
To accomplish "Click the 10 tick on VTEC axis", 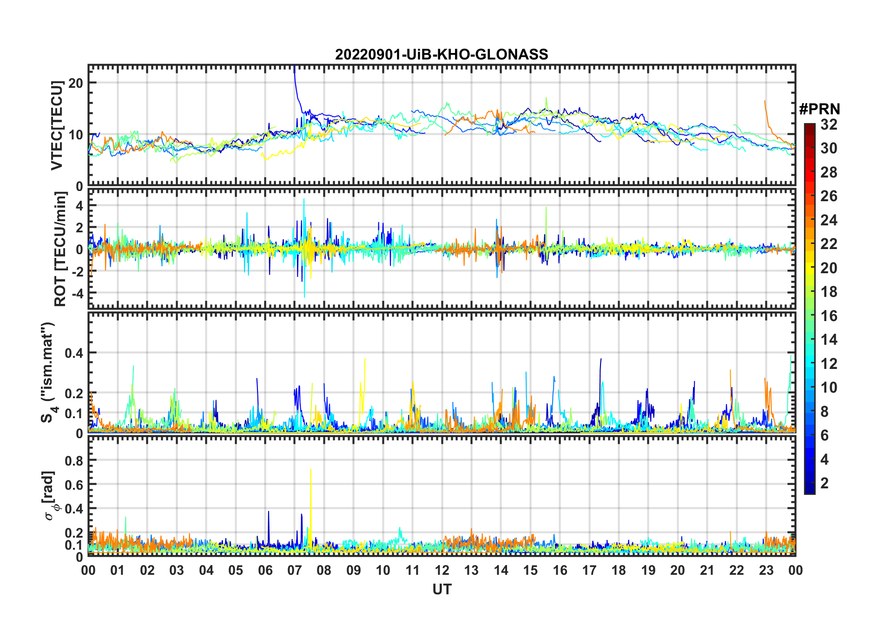I will 75,135.
